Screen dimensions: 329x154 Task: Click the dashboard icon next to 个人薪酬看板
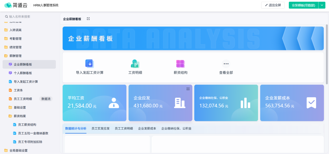[10, 73]
